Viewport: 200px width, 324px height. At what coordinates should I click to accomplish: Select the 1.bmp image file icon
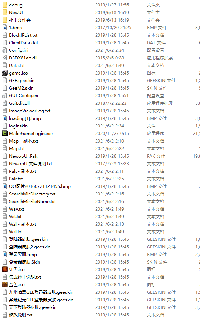(5, 27)
